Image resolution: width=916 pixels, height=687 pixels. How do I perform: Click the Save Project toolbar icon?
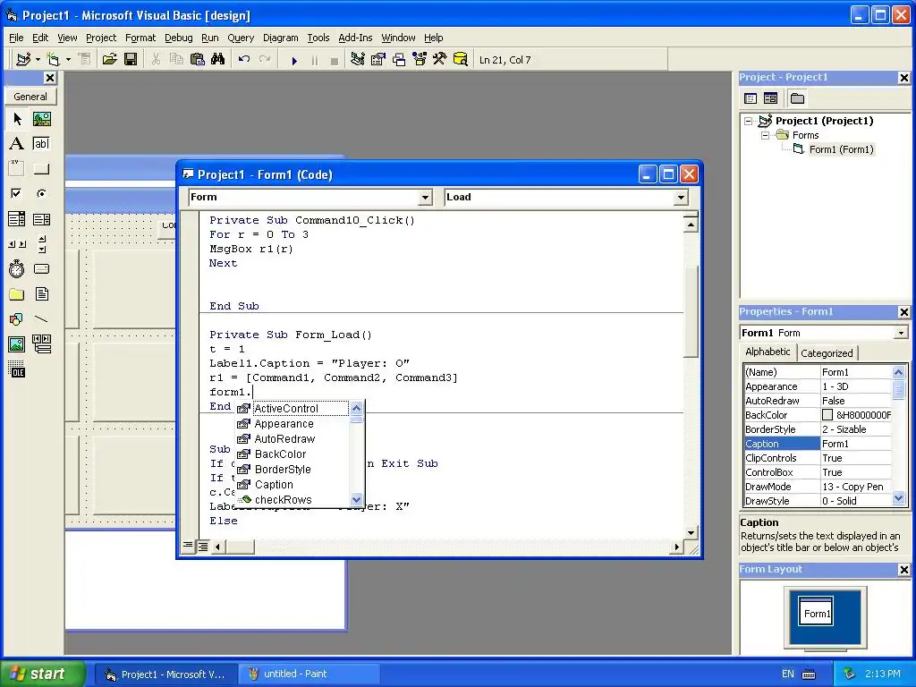click(131, 59)
